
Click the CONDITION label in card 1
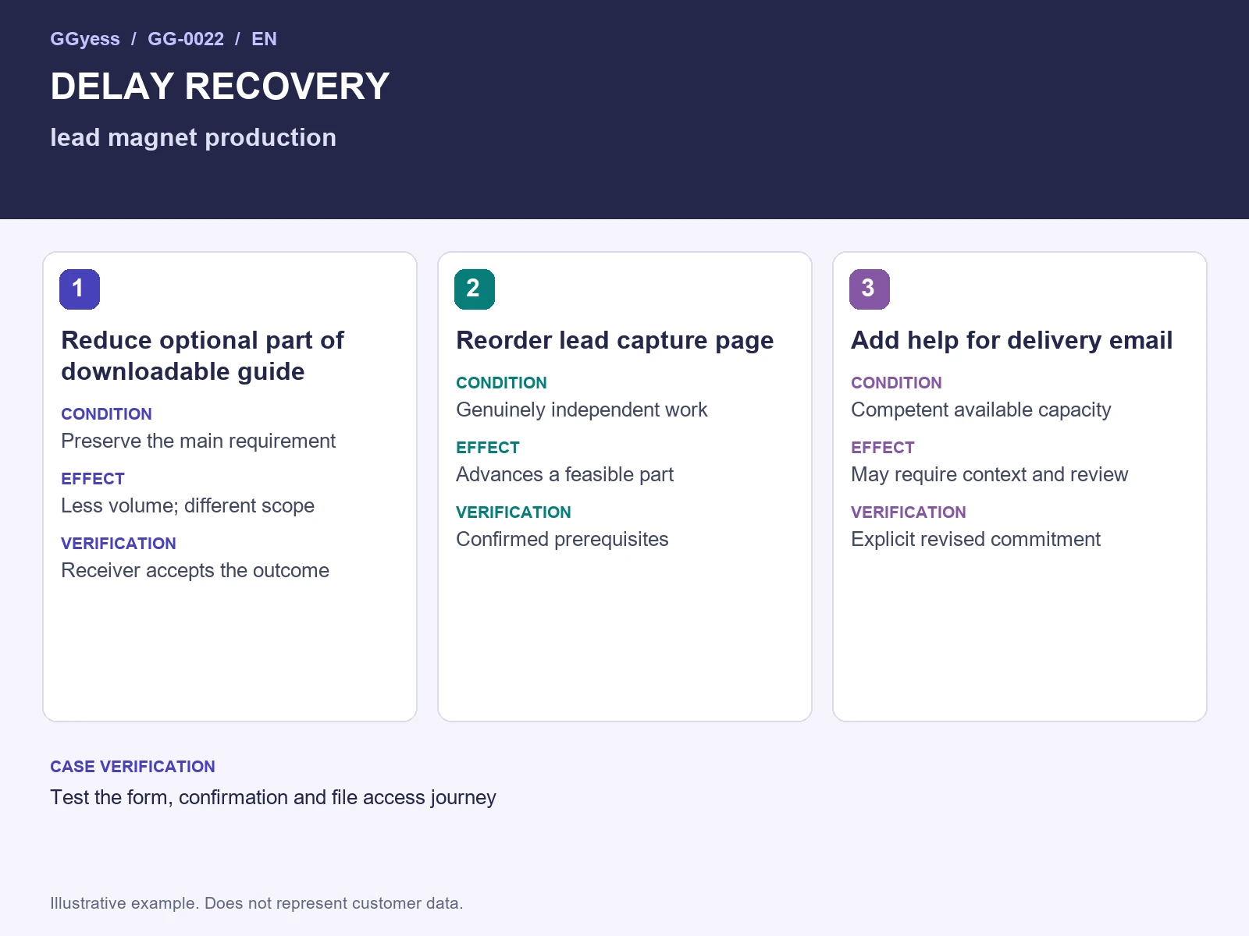(x=106, y=414)
